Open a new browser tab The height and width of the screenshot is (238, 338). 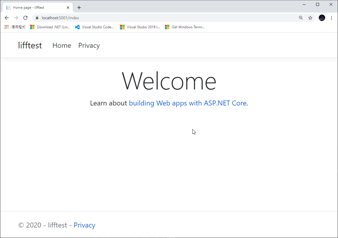(79, 8)
